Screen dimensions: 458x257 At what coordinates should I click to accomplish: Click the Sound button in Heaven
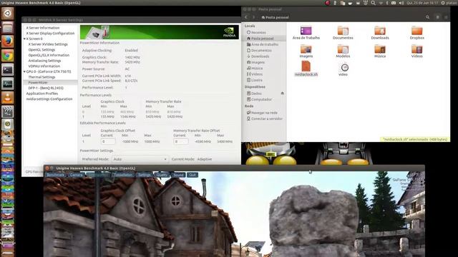(x=178, y=175)
